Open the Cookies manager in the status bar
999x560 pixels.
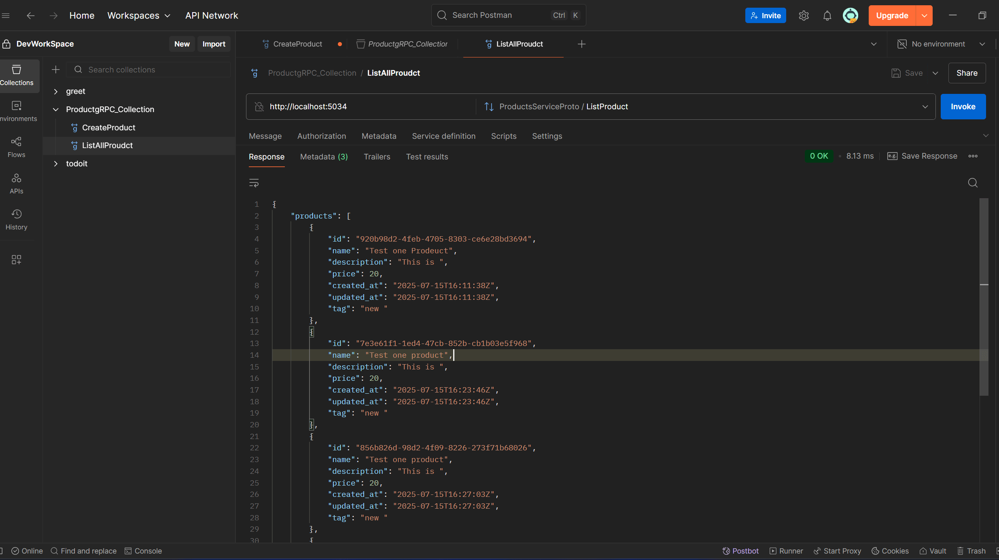[890, 551]
